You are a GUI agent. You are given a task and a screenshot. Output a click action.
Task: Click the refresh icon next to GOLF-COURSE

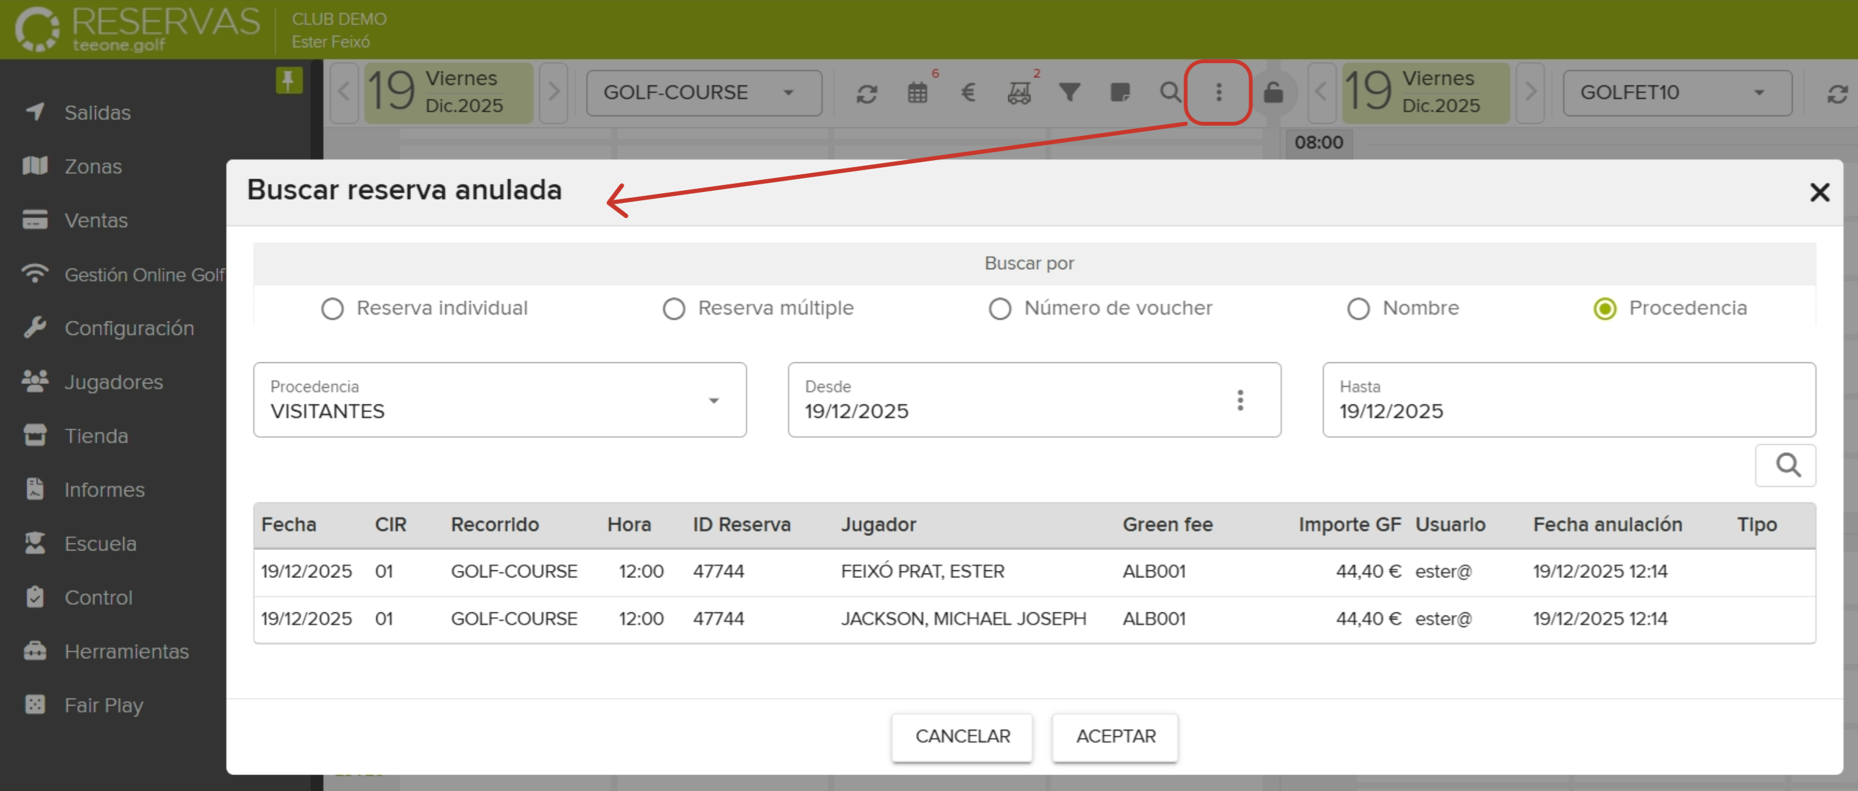[x=866, y=93]
